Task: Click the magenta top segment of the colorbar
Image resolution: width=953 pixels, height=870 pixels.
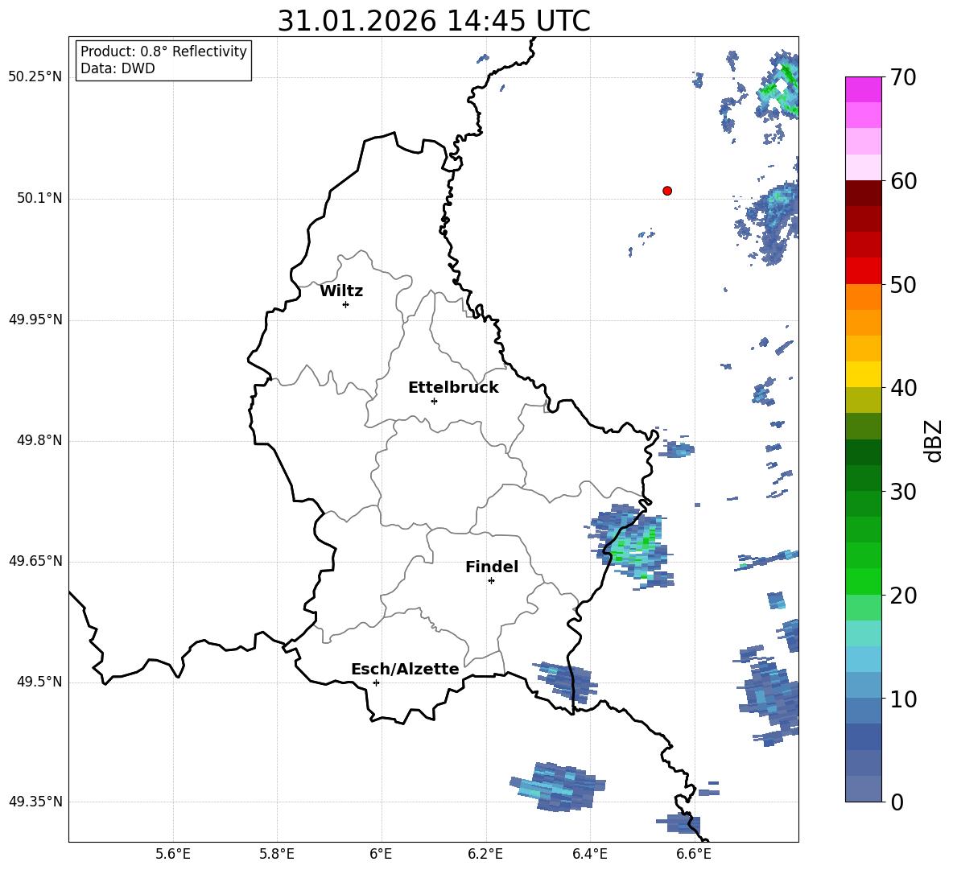Action: click(x=863, y=89)
